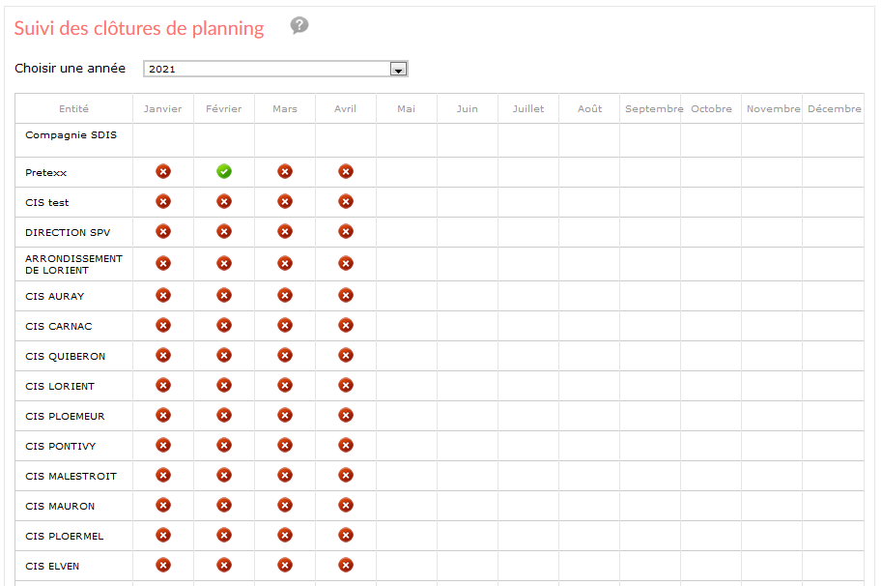Click red cross for Pretexx in Janvier
882x586 pixels.
[x=163, y=172]
